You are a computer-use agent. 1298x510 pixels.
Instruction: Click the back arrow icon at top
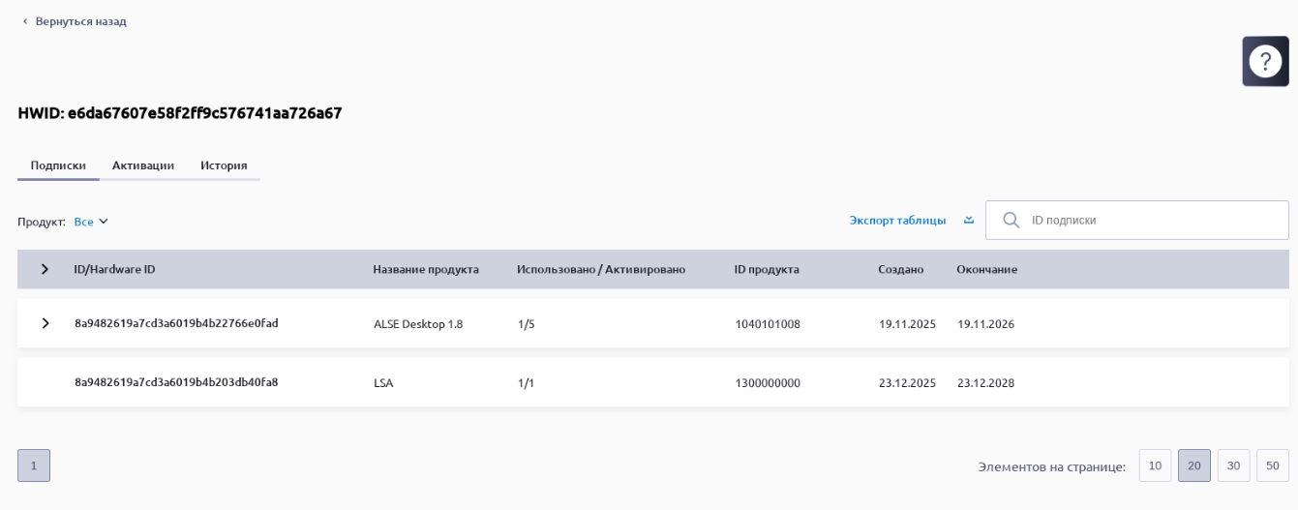click(x=25, y=21)
